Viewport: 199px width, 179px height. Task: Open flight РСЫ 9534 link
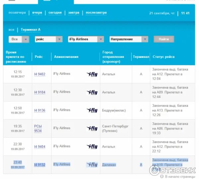coord(38,128)
